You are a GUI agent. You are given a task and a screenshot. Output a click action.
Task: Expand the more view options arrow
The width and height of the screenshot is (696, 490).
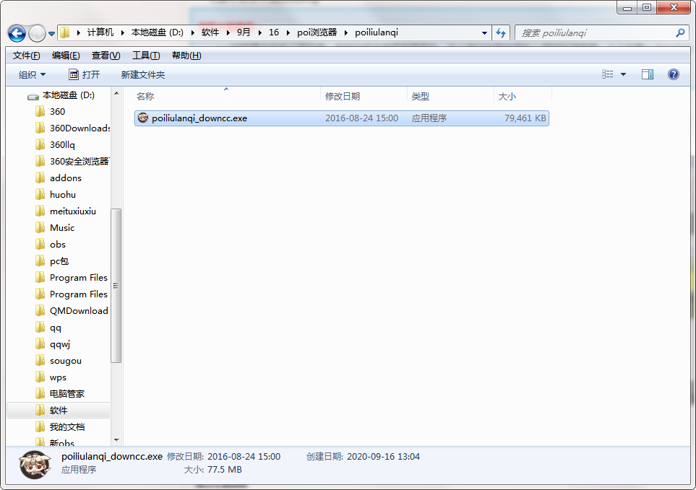pyautogui.click(x=623, y=74)
